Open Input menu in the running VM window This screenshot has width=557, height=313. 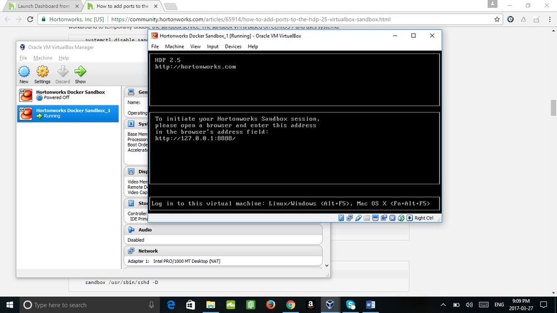pos(213,46)
